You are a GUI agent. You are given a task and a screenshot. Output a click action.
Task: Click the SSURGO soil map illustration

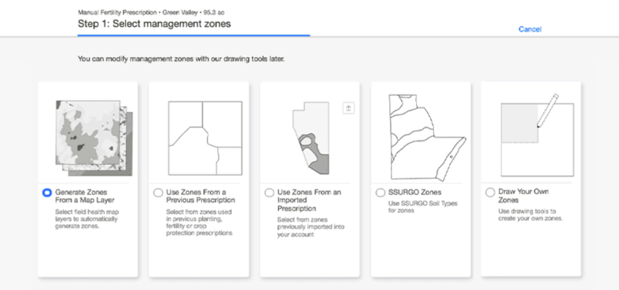(x=427, y=137)
